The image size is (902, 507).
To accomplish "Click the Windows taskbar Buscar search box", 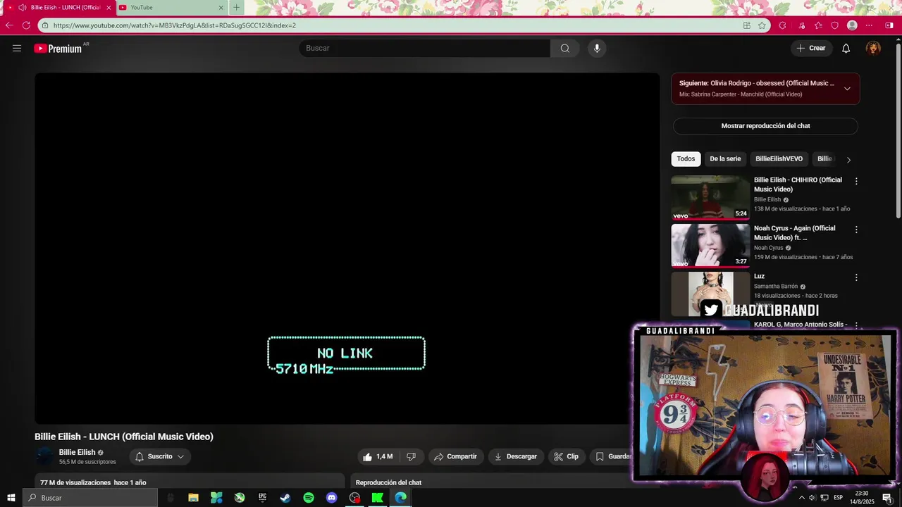I will click(x=90, y=498).
